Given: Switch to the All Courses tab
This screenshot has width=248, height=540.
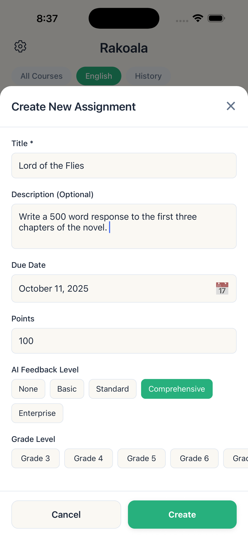Looking at the screenshot, I should [41, 76].
